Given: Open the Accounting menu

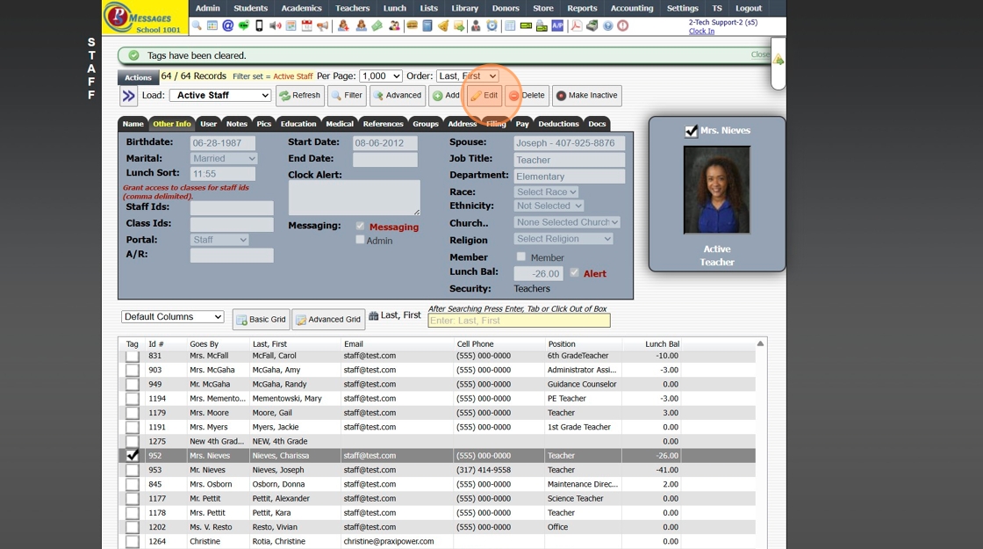Looking at the screenshot, I should (631, 8).
